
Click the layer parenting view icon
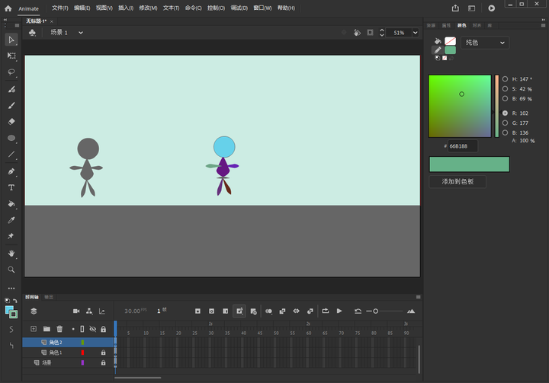pyautogui.click(x=89, y=311)
